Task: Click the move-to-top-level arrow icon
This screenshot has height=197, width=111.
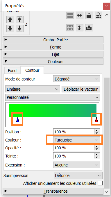Action: tap(19, 19)
